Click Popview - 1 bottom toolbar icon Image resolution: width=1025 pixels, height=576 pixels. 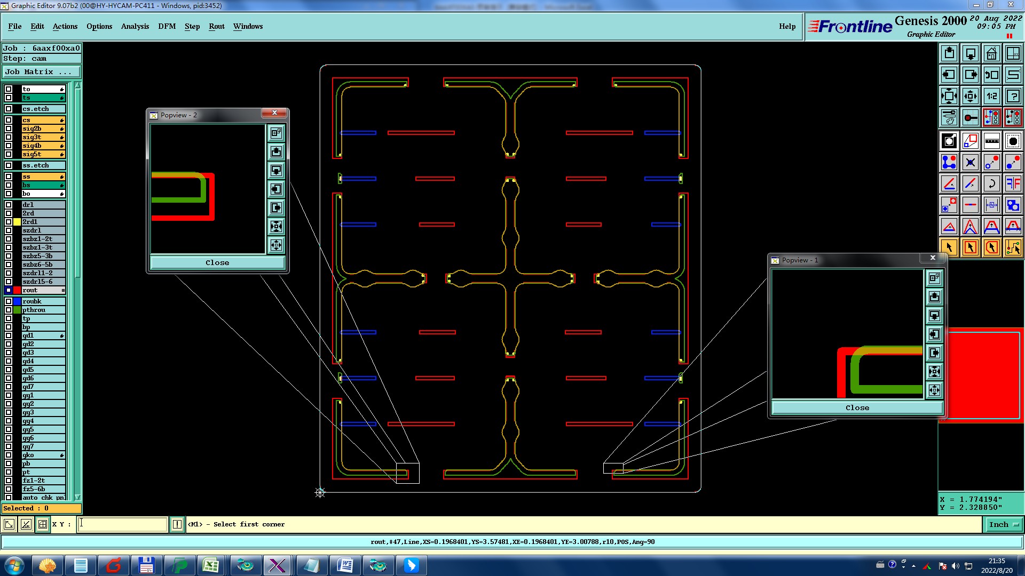[x=934, y=390]
